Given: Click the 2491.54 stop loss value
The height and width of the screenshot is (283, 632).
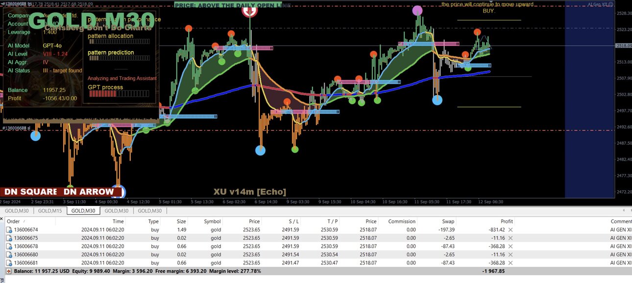Looking at the screenshot, I should click(291, 255).
